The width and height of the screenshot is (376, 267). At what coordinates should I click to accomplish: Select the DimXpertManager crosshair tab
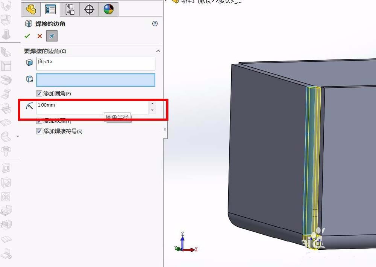[89, 9]
